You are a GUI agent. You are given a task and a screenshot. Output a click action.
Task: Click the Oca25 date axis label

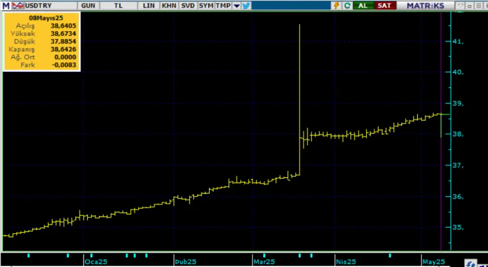pos(96,262)
